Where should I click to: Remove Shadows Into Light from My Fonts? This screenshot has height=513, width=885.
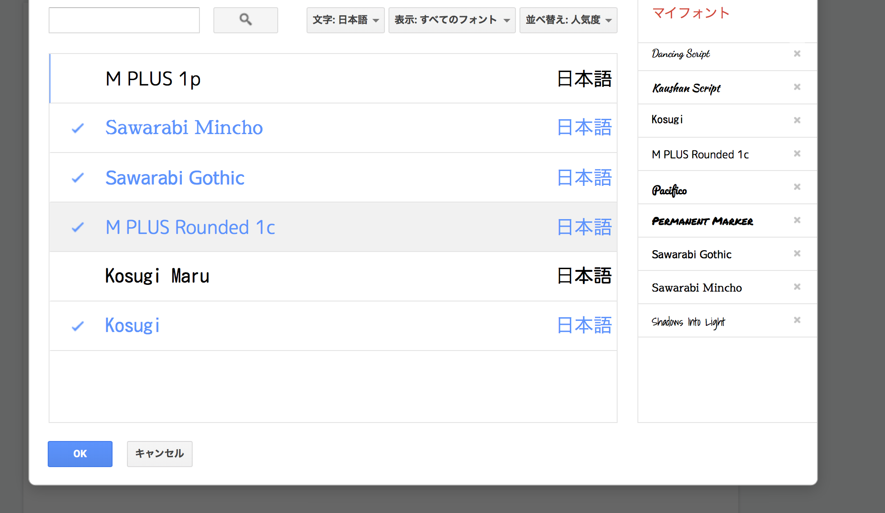[x=797, y=320]
